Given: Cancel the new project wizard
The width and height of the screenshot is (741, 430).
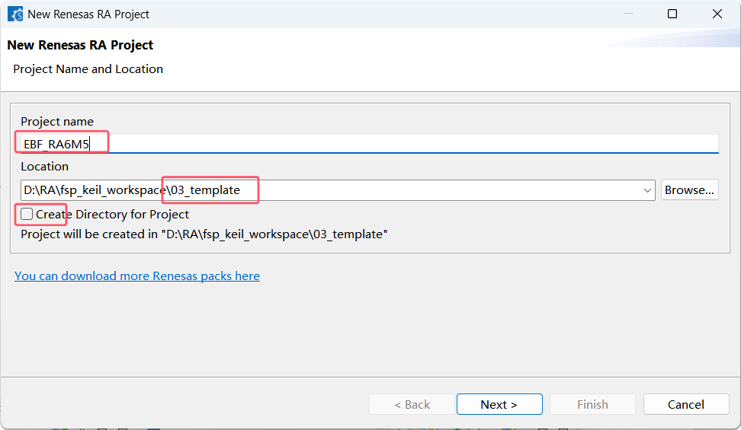Looking at the screenshot, I should pos(685,405).
